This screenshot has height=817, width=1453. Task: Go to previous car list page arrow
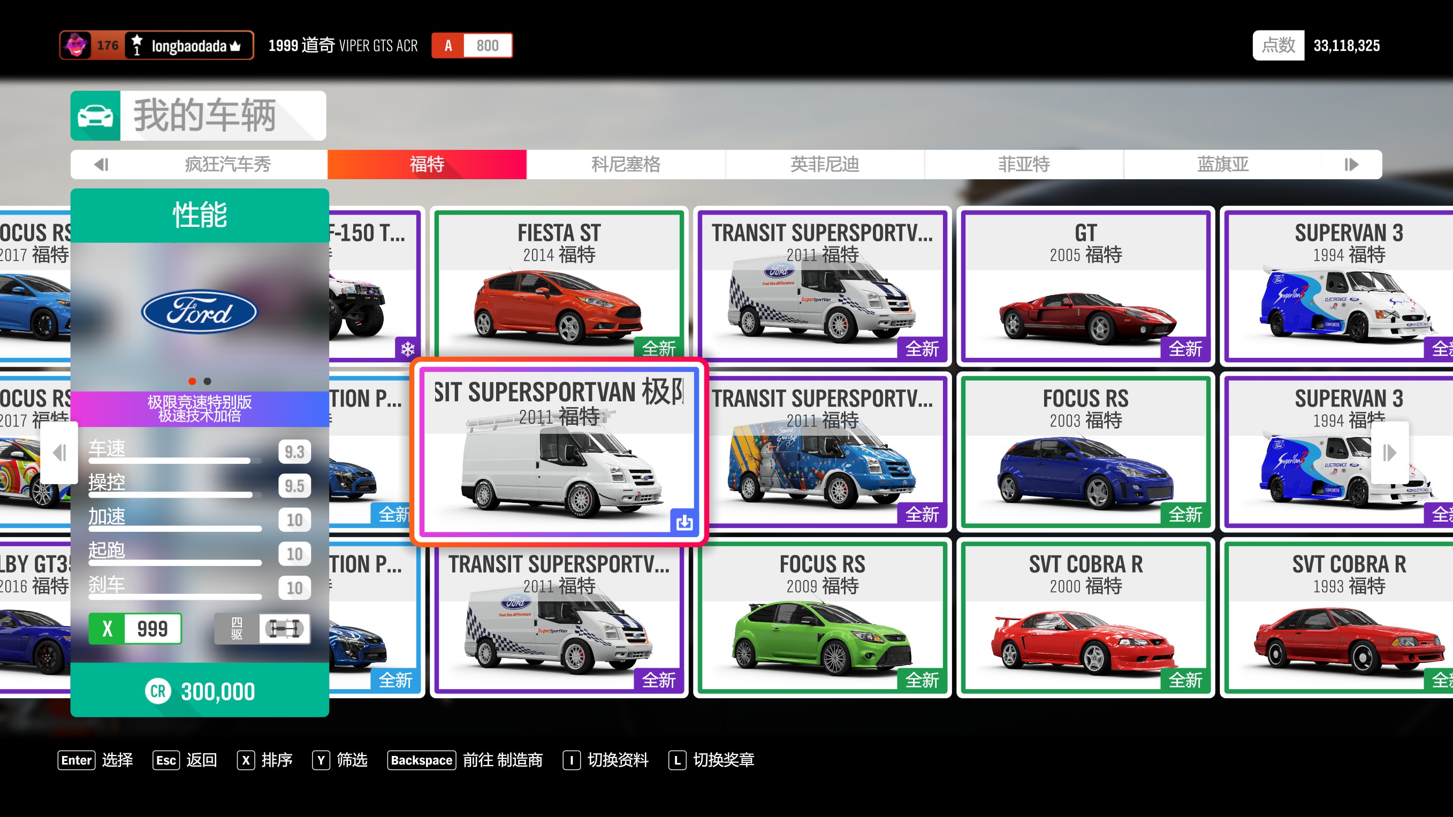59,452
